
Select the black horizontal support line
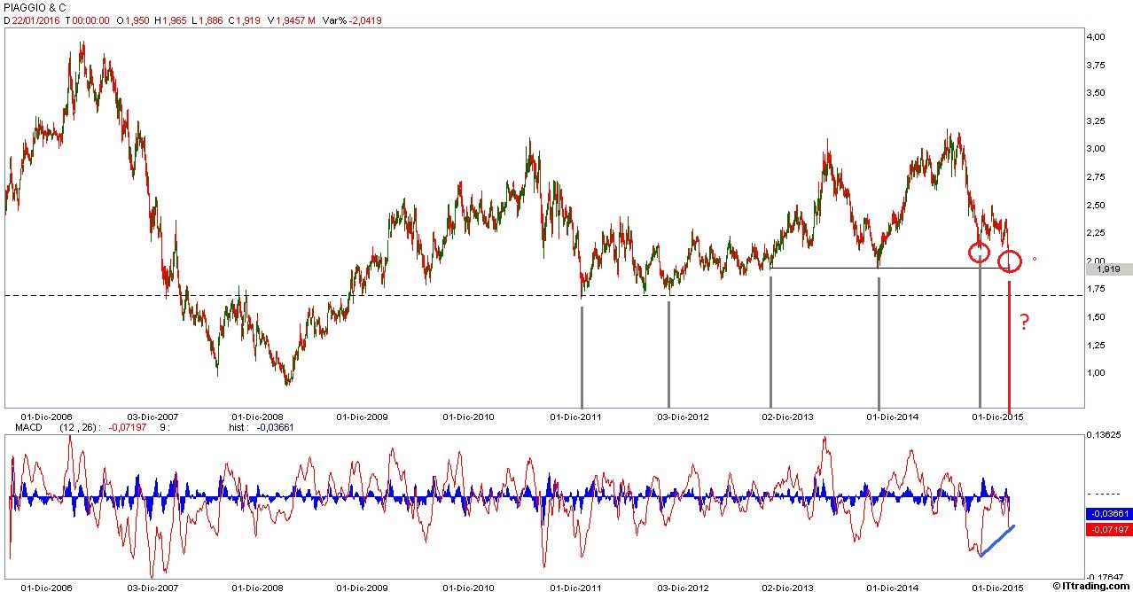pos(873,269)
